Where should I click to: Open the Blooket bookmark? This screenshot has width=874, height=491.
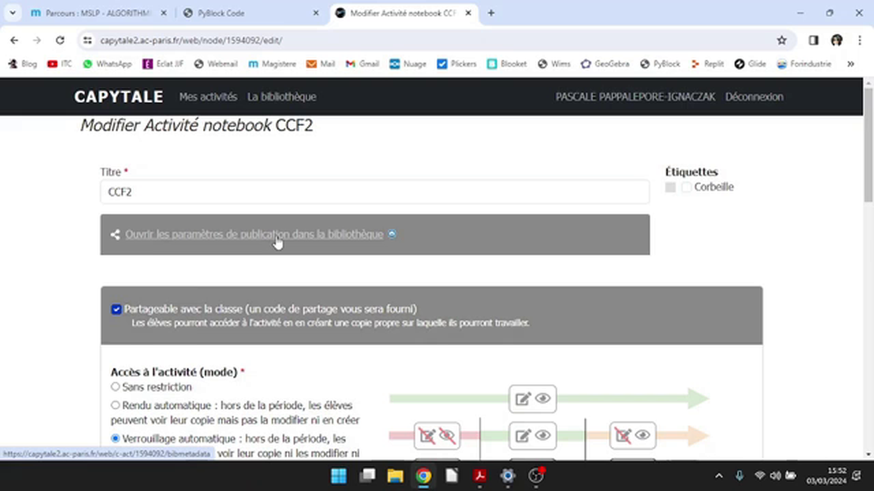(x=513, y=63)
